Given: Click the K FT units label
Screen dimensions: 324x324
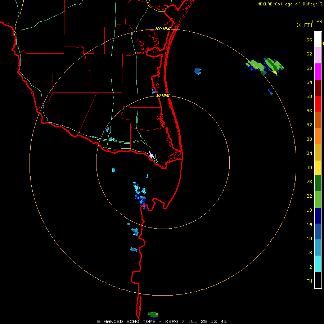Looking at the screenshot, I should tap(304, 25).
